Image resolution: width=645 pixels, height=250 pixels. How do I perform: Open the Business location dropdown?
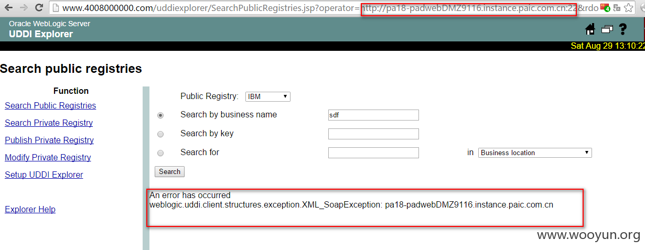(535, 153)
